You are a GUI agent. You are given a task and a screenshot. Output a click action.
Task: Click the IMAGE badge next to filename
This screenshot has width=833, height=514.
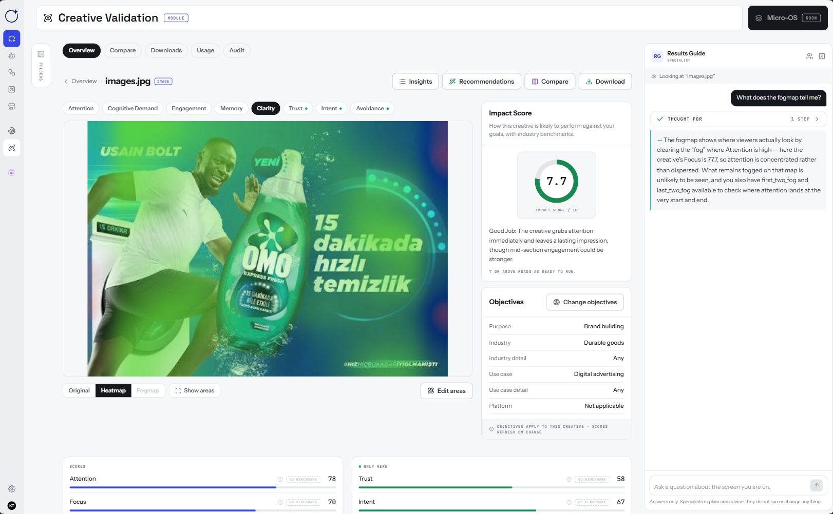point(163,81)
